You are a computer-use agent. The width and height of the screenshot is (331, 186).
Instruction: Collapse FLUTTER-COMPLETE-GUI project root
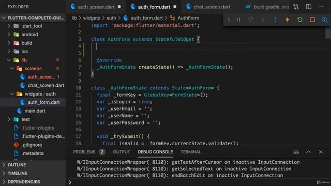(33, 18)
